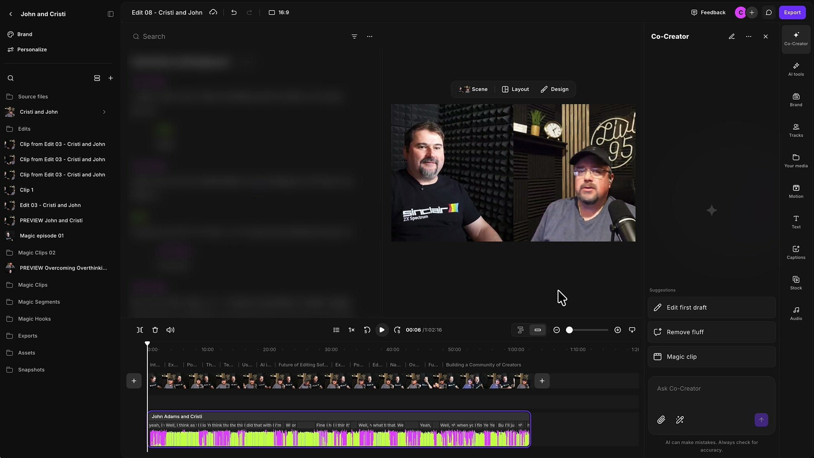
Task: Open AI tools in the right sidebar
Action: click(x=796, y=69)
